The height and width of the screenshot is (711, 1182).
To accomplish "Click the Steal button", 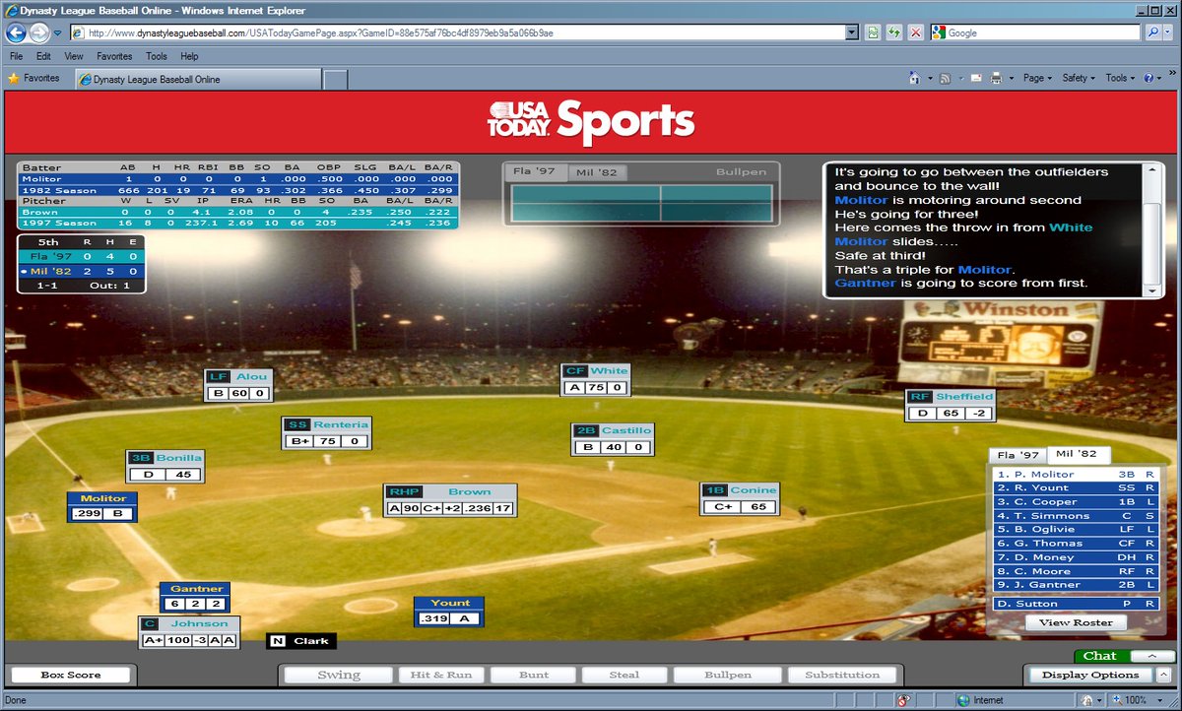I will (x=624, y=675).
